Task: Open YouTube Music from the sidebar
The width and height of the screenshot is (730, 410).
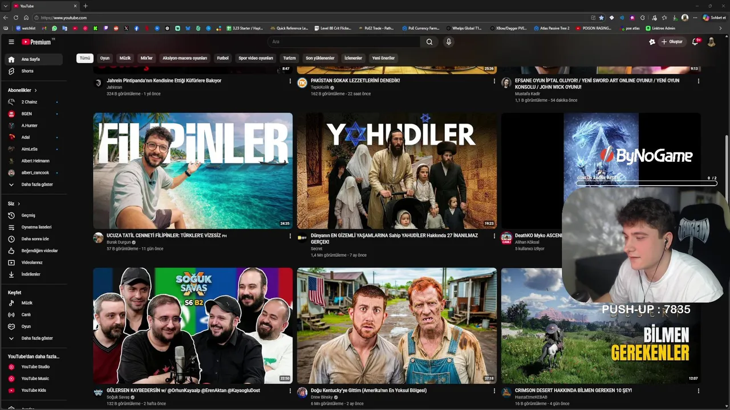Action: click(34, 379)
